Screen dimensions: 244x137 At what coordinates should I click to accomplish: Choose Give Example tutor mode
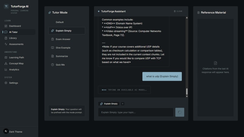tap(67, 47)
